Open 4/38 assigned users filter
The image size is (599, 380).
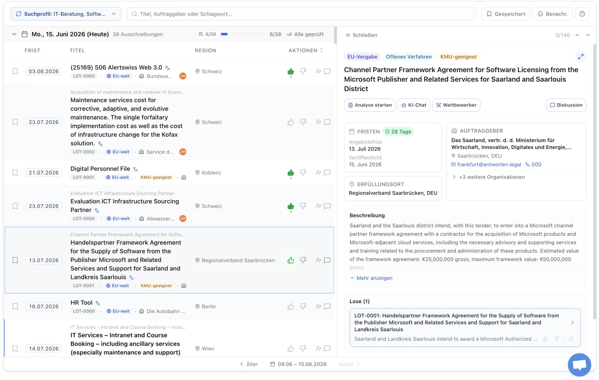207,34
